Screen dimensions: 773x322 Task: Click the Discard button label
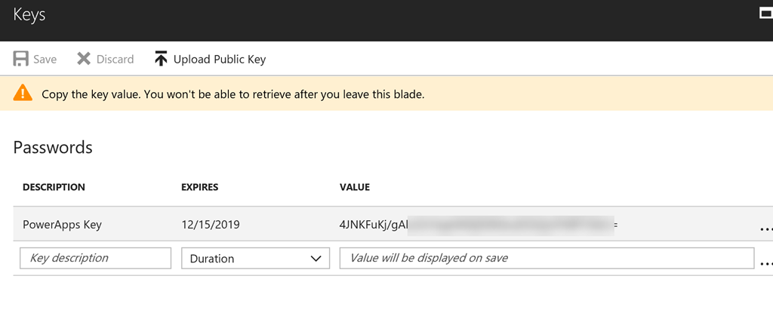tap(115, 60)
